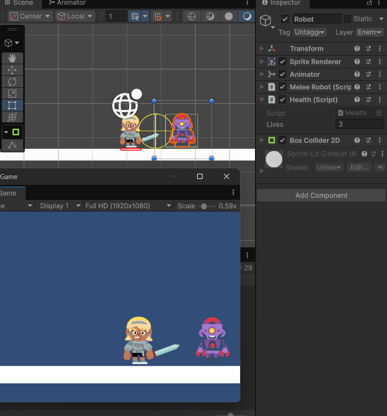Open Health script options menu
The image size is (387, 416).
point(380,99)
